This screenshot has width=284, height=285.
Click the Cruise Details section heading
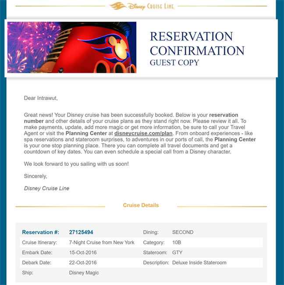[141, 205]
